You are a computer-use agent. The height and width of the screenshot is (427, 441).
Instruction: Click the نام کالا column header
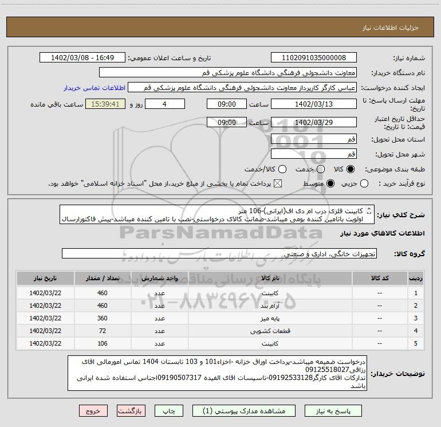(270, 278)
